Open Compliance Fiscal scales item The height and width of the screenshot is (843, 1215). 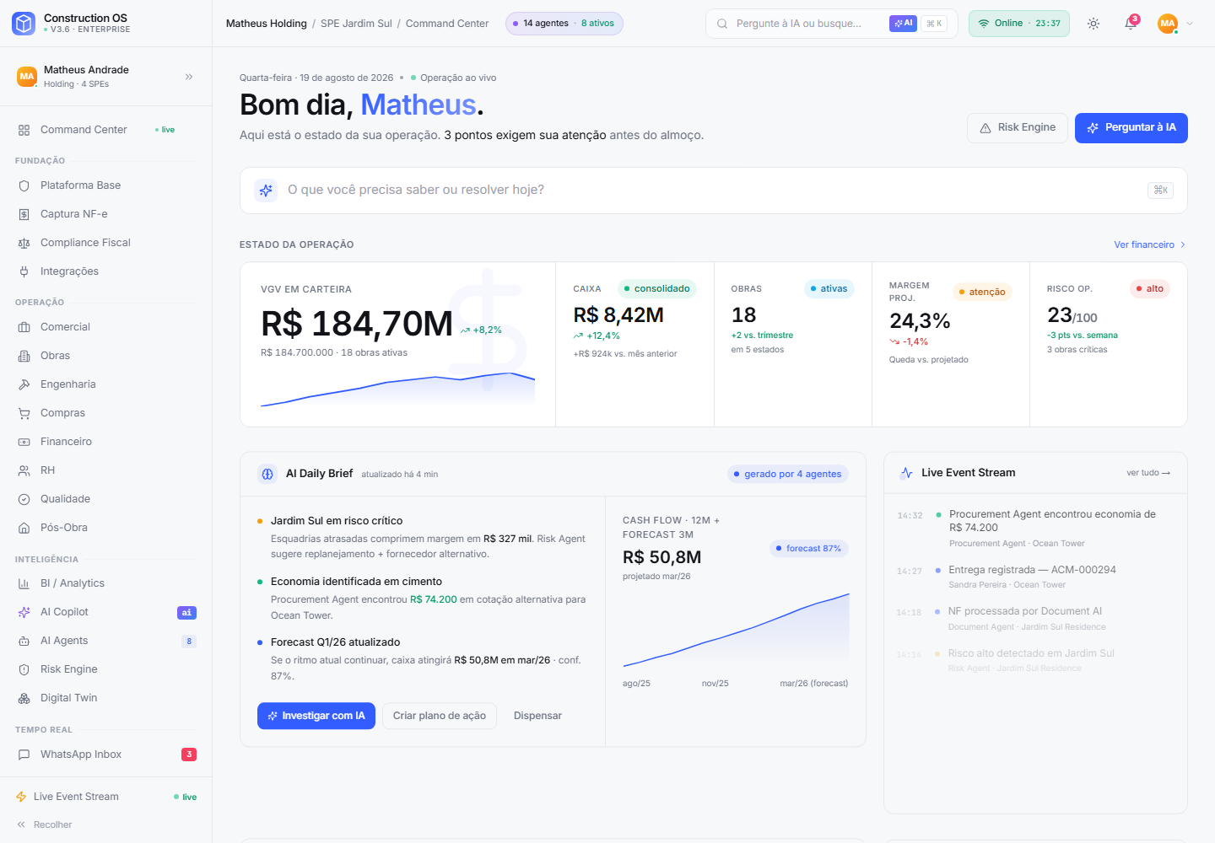(x=105, y=243)
